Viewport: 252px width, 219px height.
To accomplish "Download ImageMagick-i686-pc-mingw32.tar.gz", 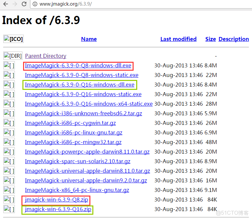I will (x=73, y=142).
